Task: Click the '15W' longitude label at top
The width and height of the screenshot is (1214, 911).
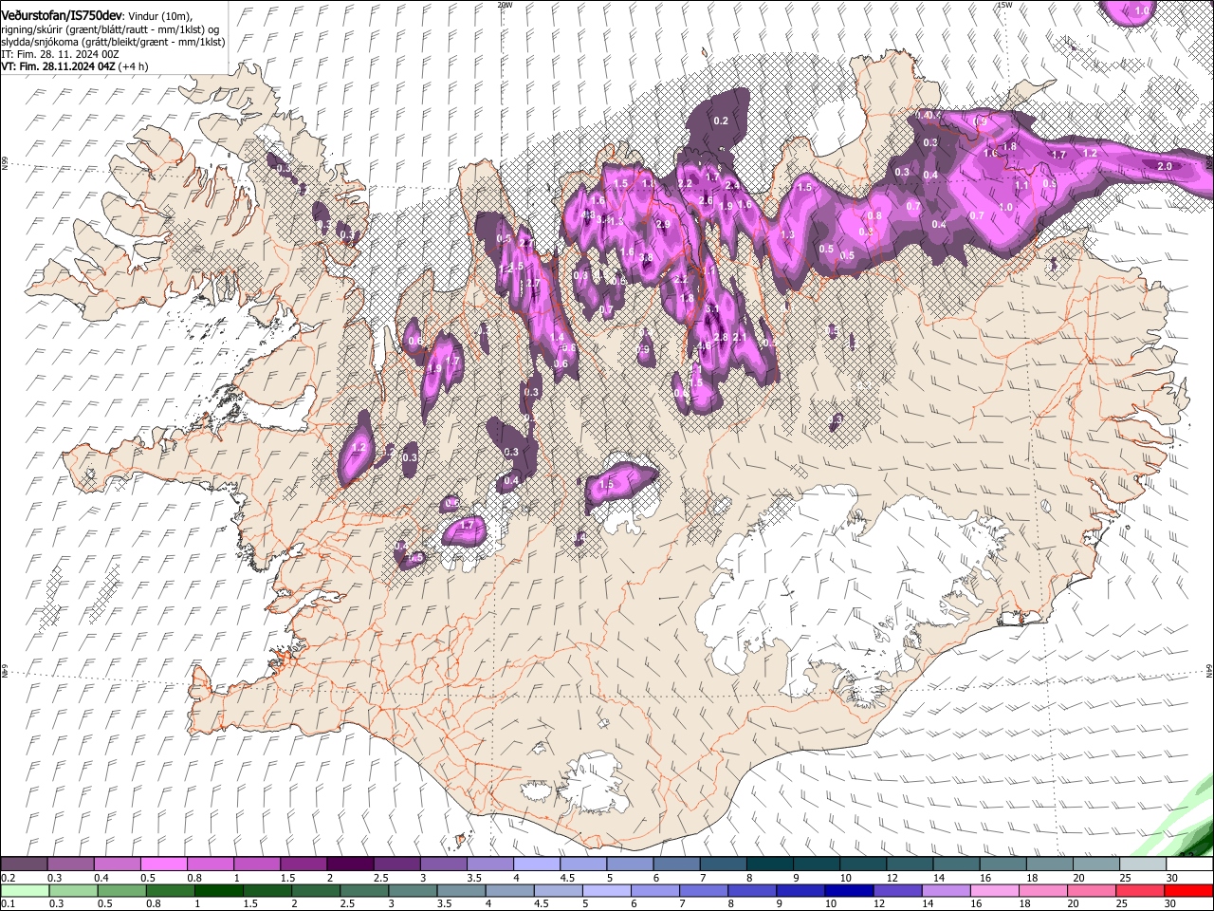Action: coord(1005,5)
